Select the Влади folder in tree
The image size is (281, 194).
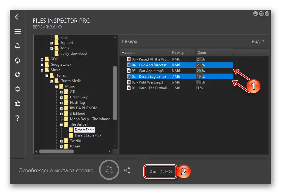(x=75, y=146)
